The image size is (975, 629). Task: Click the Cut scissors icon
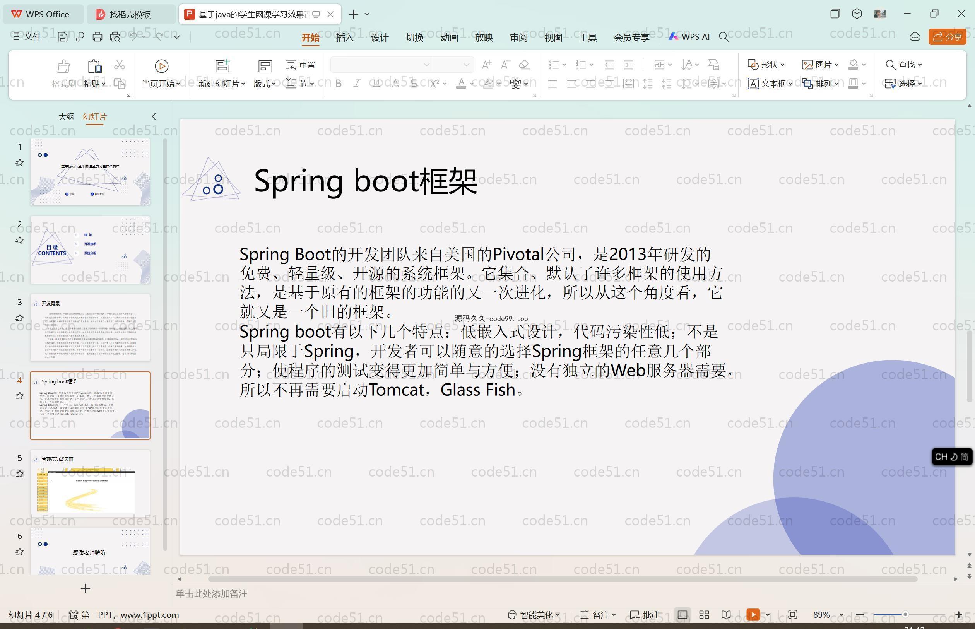coord(119,65)
